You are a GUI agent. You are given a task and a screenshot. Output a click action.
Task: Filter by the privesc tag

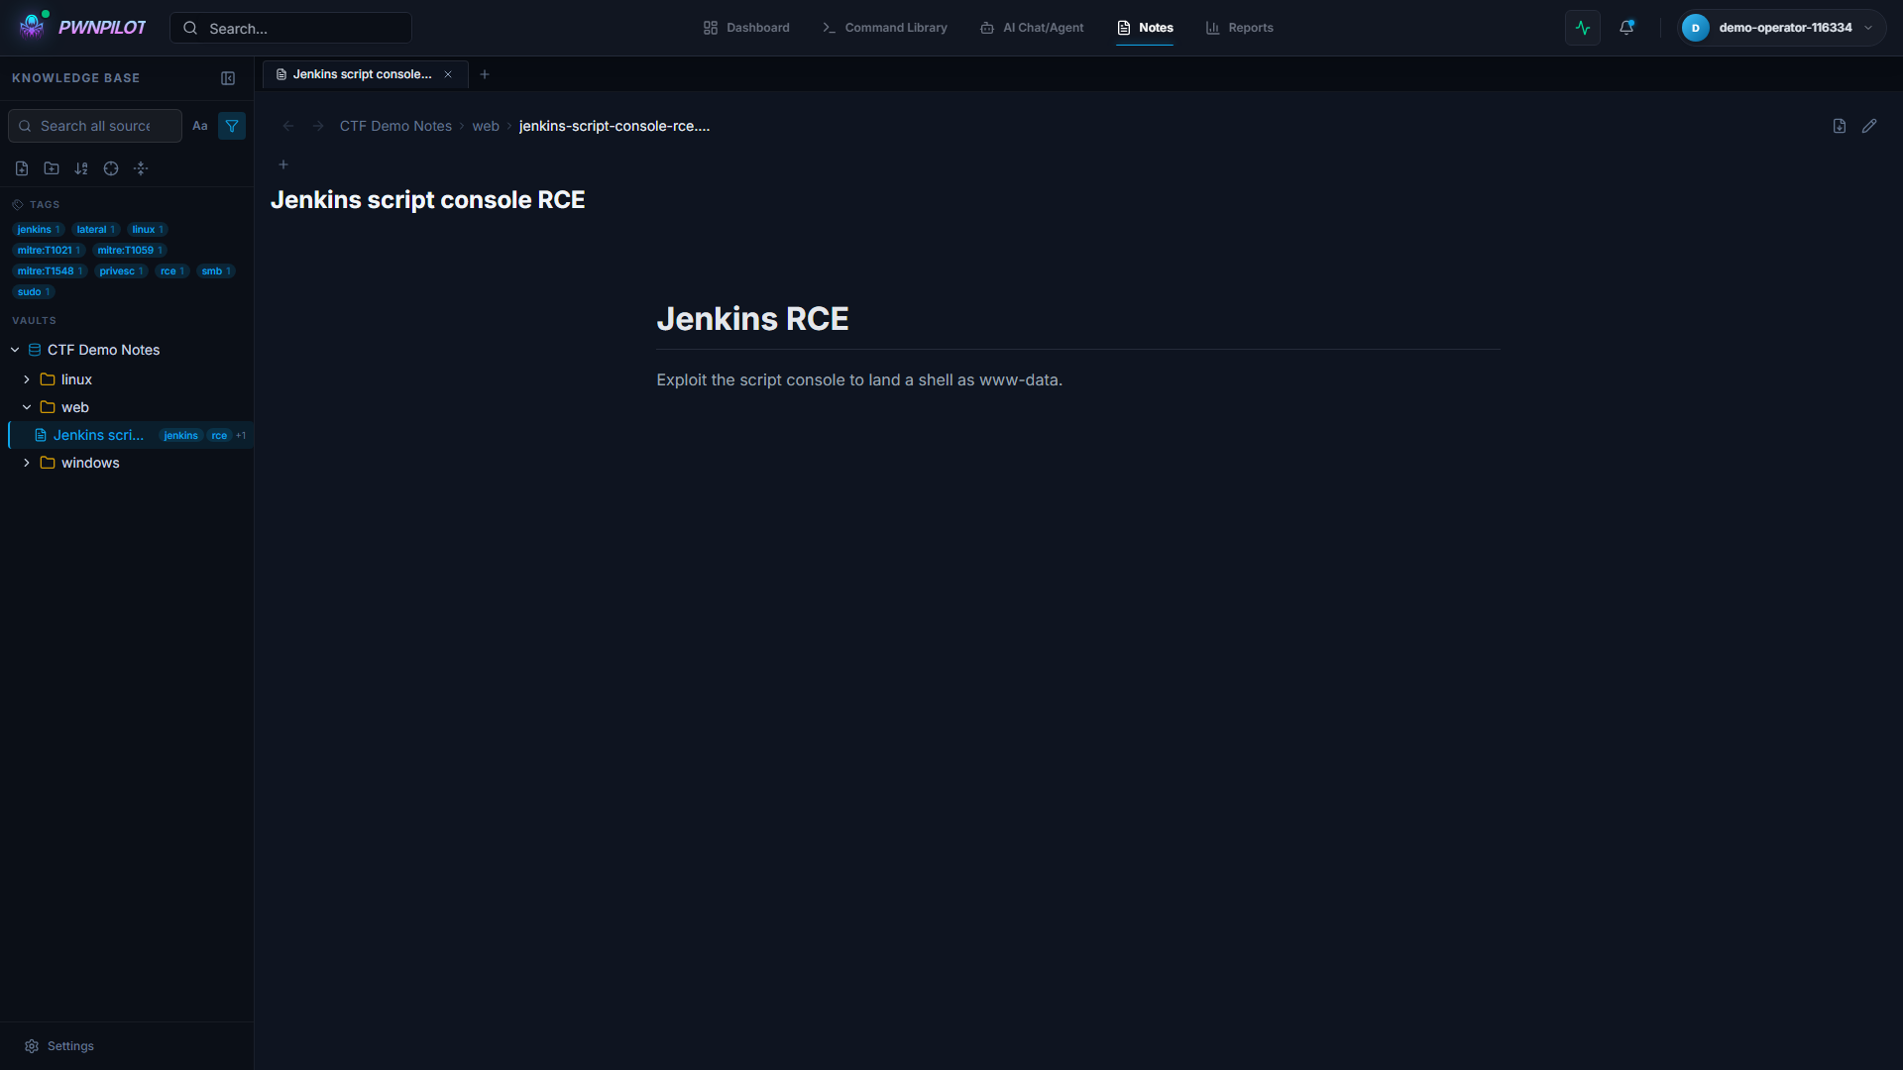coord(121,270)
